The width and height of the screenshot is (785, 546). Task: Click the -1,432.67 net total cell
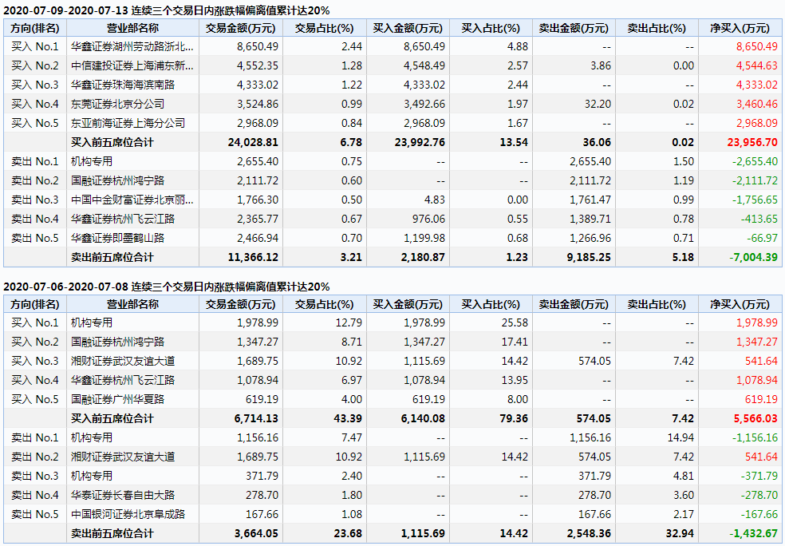(752, 533)
